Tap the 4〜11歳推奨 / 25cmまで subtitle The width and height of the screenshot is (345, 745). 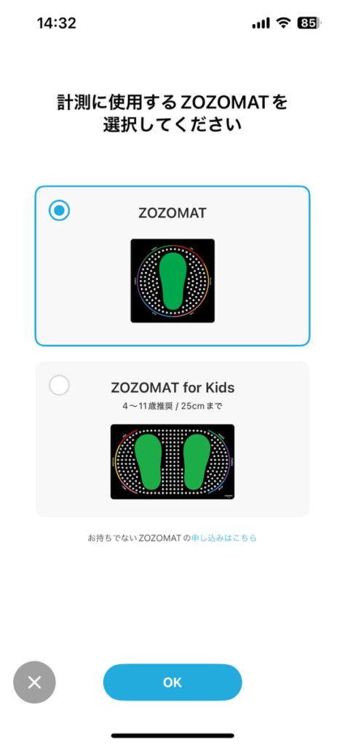(172, 407)
